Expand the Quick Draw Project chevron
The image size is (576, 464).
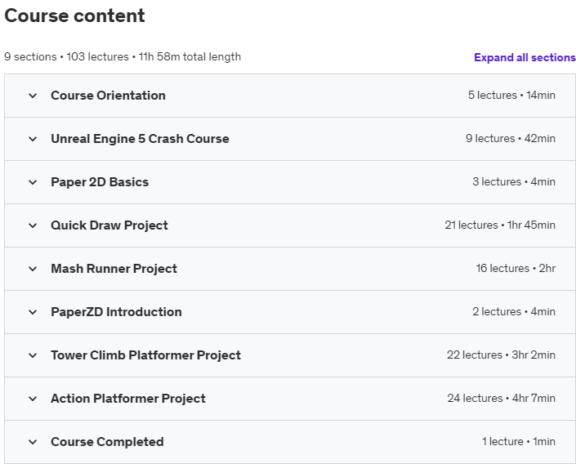[x=33, y=225]
